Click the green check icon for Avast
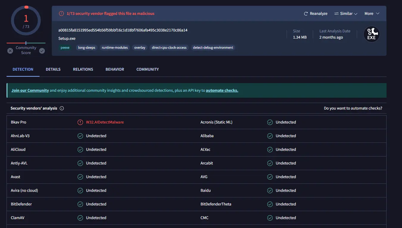402x228 pixels. 80,177
